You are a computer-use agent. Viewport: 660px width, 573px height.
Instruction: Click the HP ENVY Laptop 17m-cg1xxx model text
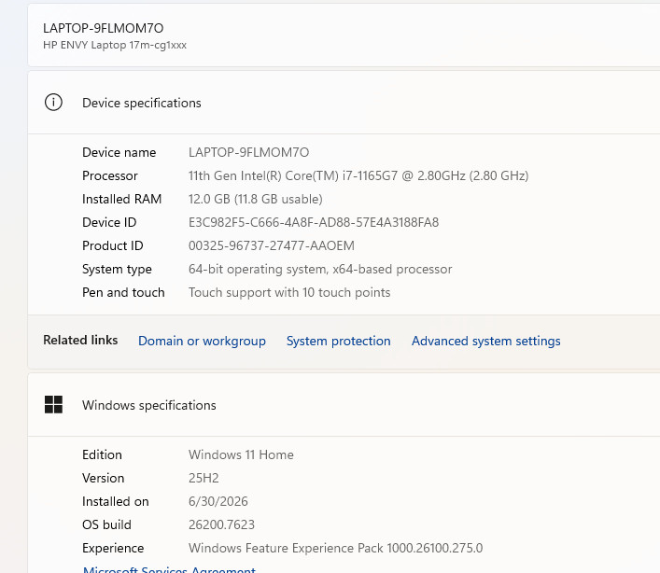[115, 45]
